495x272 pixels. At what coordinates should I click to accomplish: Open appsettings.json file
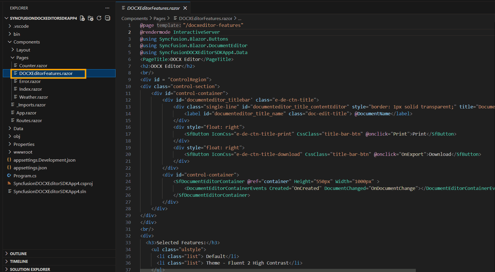click(x=30, y=168)
